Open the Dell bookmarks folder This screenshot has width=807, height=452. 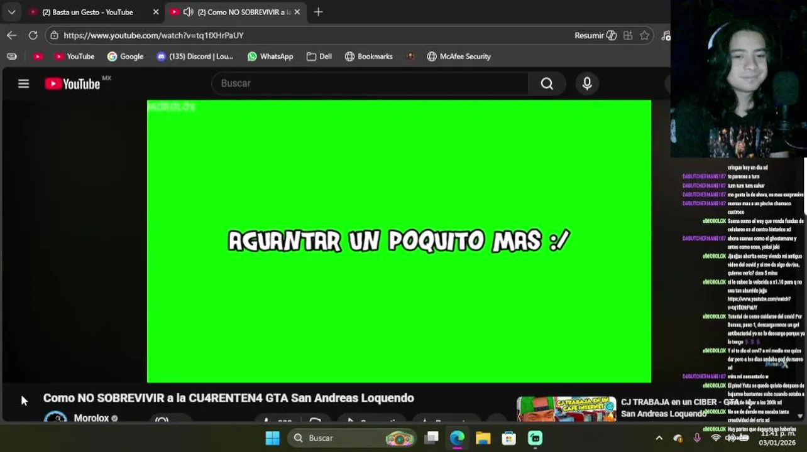point(319,56)
